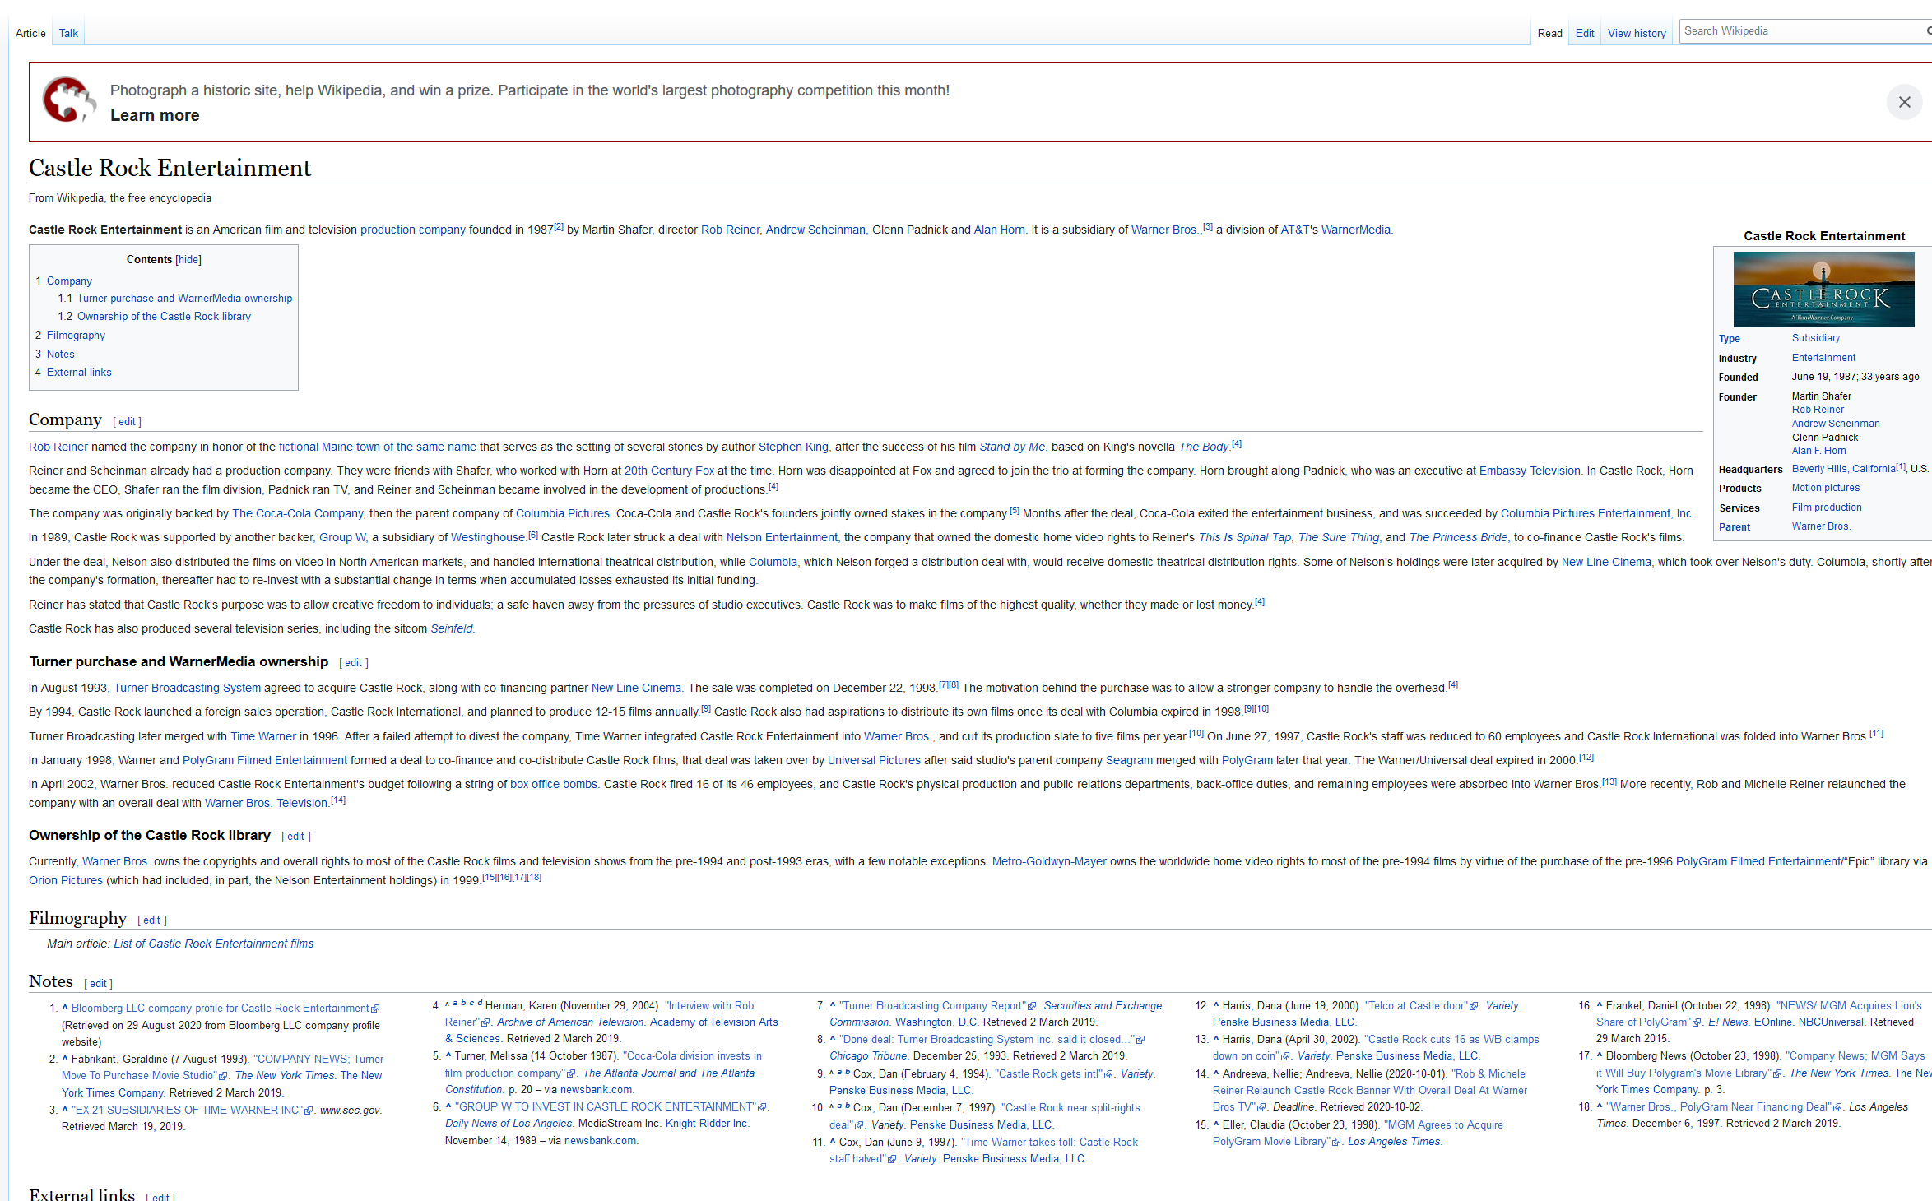Click Entertainment in infobox Industry row
Viewport: 1932px width, 1201px height.
(x=1823, y=358)
